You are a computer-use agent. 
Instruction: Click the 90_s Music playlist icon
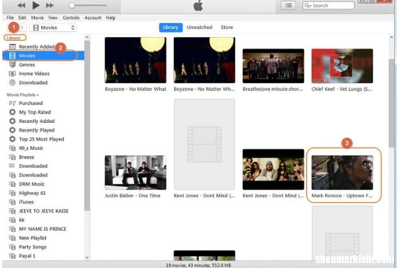coord(12,148)
